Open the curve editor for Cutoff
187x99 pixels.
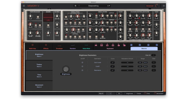point(112,67)
